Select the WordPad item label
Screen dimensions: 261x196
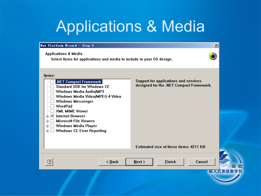64,106
